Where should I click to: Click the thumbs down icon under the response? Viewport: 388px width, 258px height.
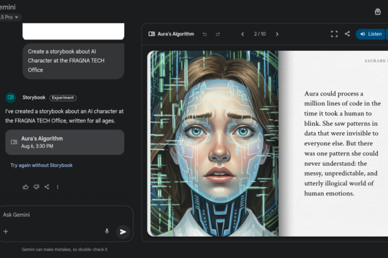(x=36, y=187)
